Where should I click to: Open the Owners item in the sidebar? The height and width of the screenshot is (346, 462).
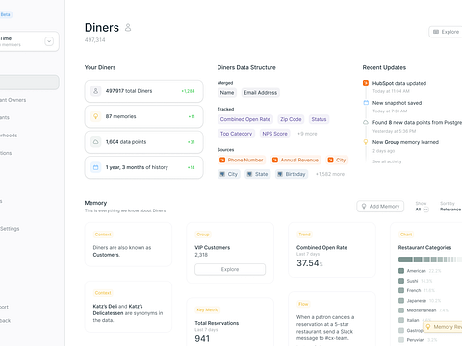tap(13, 100)
